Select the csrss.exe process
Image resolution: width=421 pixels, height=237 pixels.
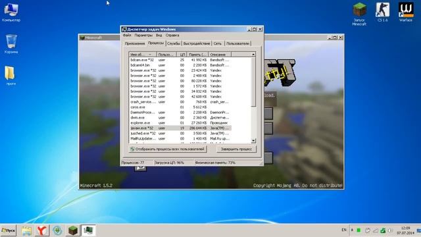(x=180, y=107)
